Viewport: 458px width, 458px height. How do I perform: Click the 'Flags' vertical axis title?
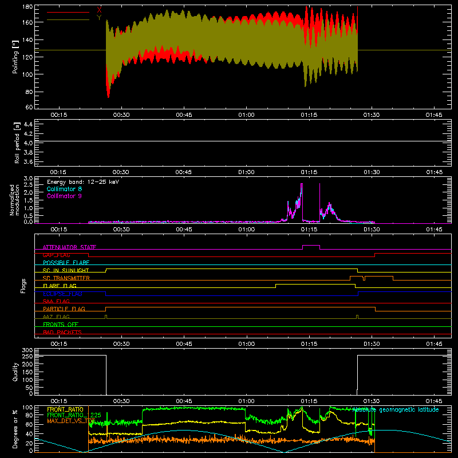(x=23, y=286)
